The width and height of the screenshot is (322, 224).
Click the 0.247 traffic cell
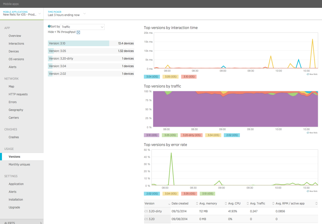(x=254, y=211)
